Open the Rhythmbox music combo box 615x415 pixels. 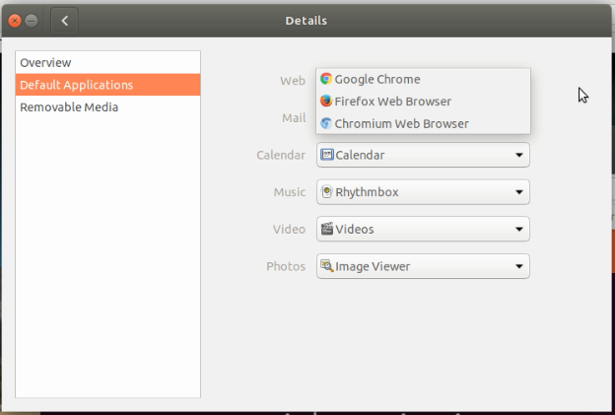(x=423, y=192)
